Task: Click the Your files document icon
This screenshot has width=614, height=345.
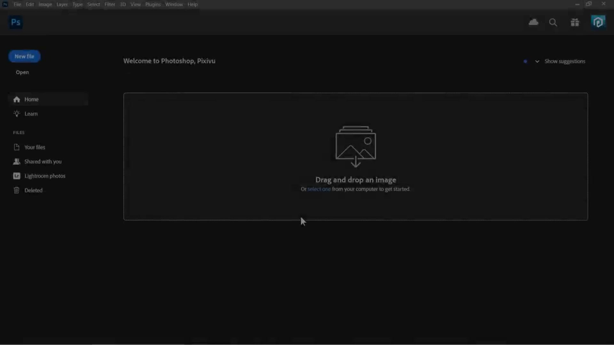Action: [17, 147]
